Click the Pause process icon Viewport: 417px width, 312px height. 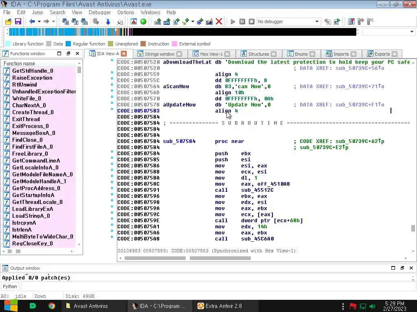[242, 22]
